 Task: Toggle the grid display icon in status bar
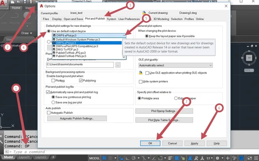pos(104,158)
